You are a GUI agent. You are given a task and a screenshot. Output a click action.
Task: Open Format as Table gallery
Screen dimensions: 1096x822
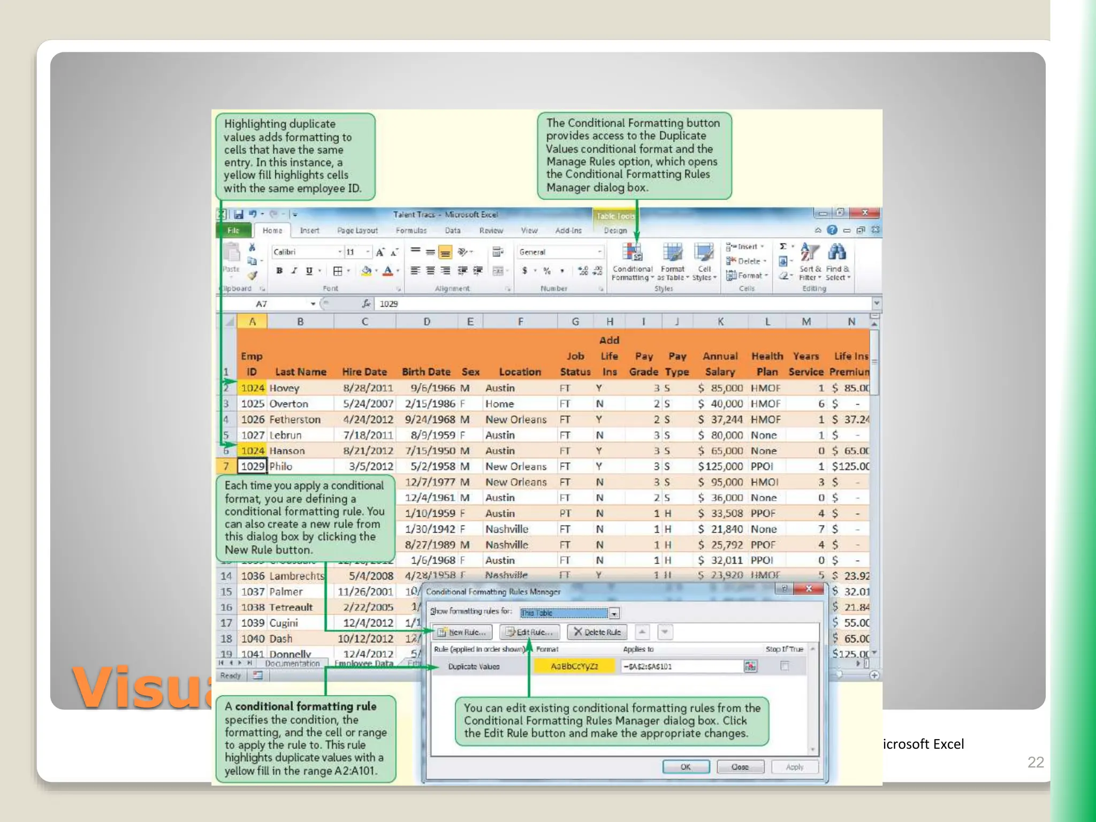click(x=672, y=261)
